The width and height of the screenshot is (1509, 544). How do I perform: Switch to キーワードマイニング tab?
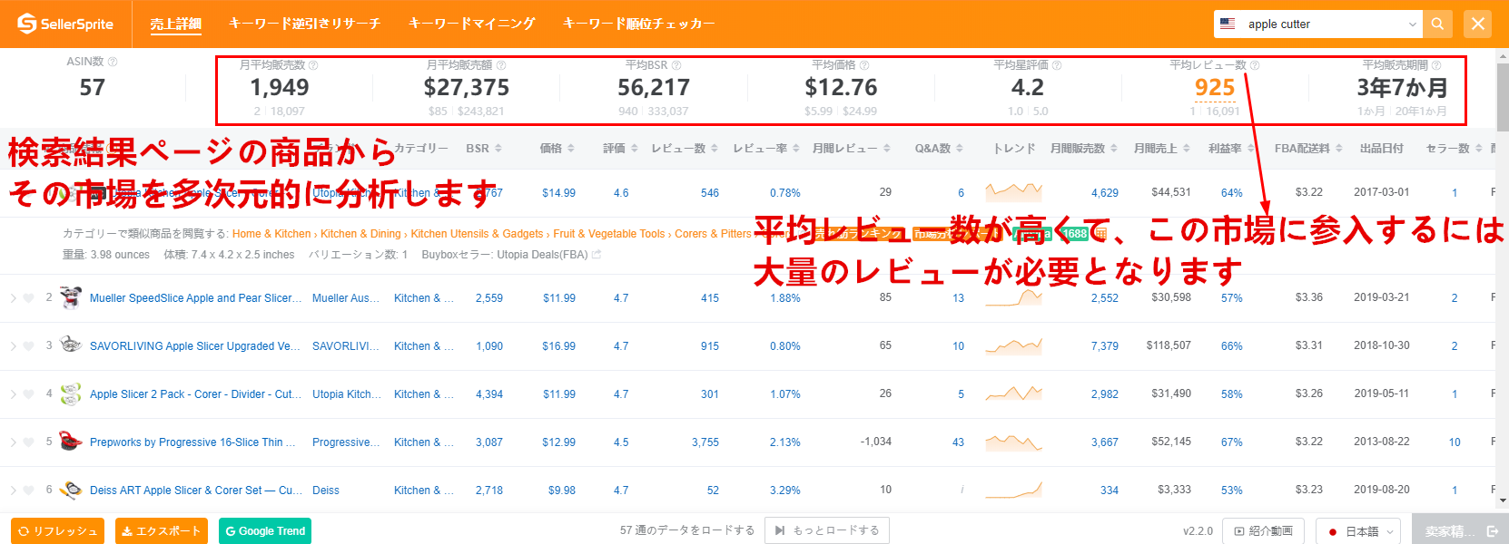point(471,24)
